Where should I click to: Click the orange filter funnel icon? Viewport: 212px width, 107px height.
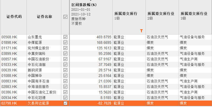141,31
